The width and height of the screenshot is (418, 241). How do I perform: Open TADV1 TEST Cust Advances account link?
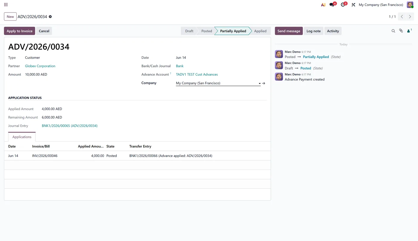(197, 74)
